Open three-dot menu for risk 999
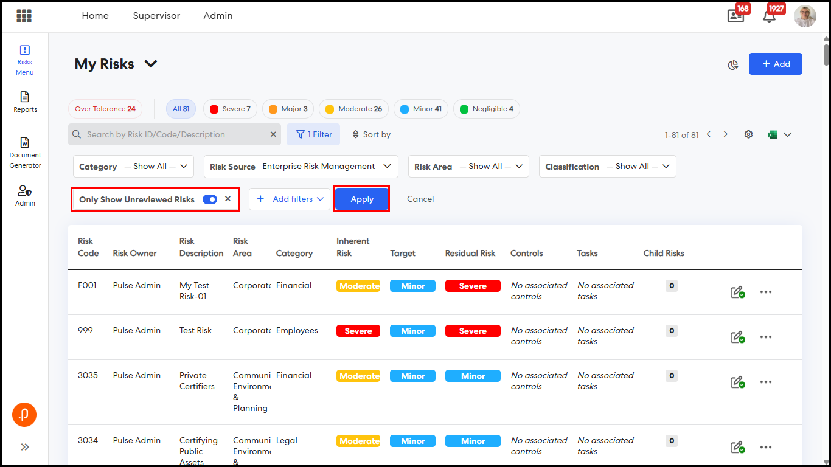This screenshot has height=467, width=831. tap(766, 337)
